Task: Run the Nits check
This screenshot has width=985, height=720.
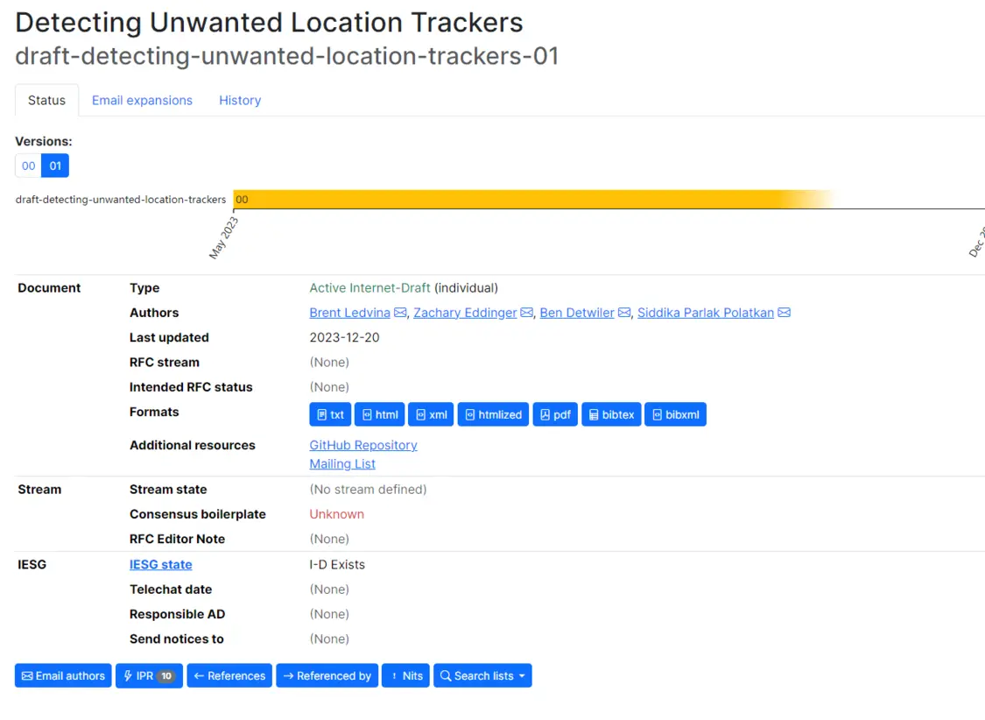Action: pyautogui.click(x=405, y=675)
